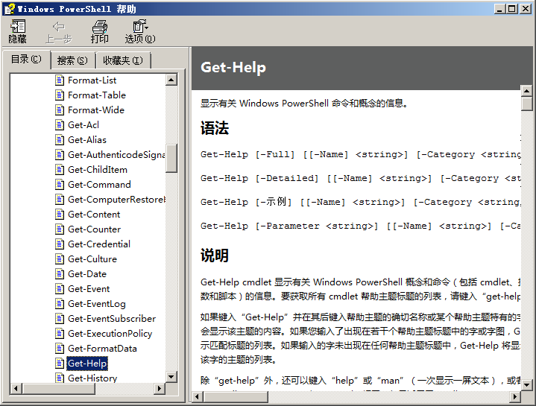The width and height of the screenshot is (536, 406).
Task: Click the help content scroll-up arrow
Action: pyautogui.click(x=526, y=91)
